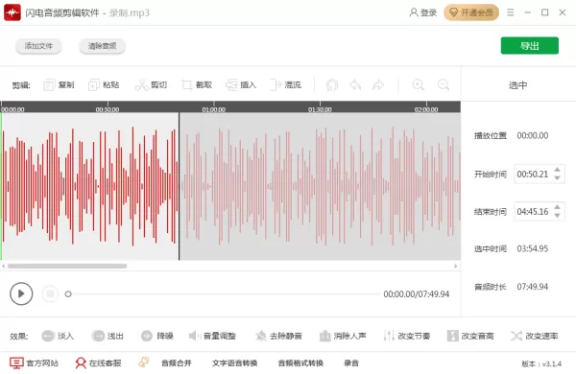Click the Add File (添加文件) button
This screenshot has height=374, width=576.
pos(38,46)
